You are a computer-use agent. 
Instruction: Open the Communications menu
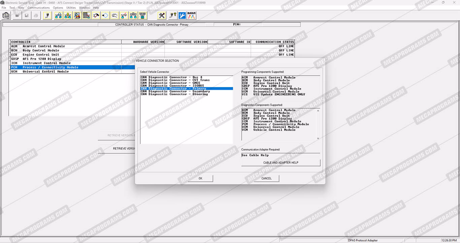coord(38,7)
